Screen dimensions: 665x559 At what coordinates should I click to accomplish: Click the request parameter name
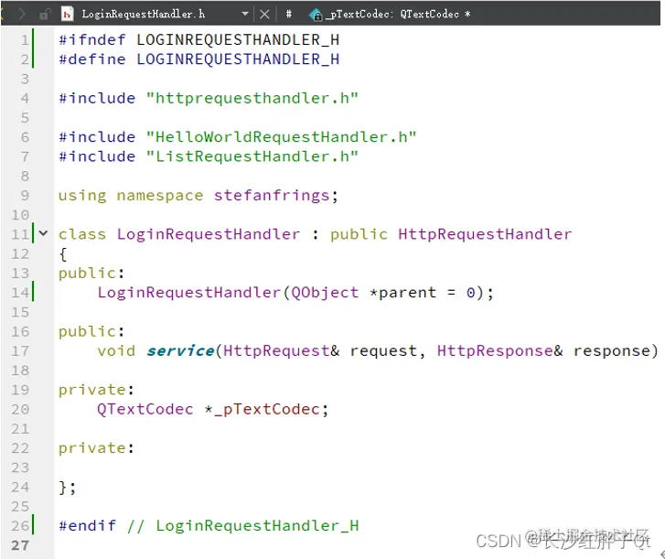pos(383,350)
